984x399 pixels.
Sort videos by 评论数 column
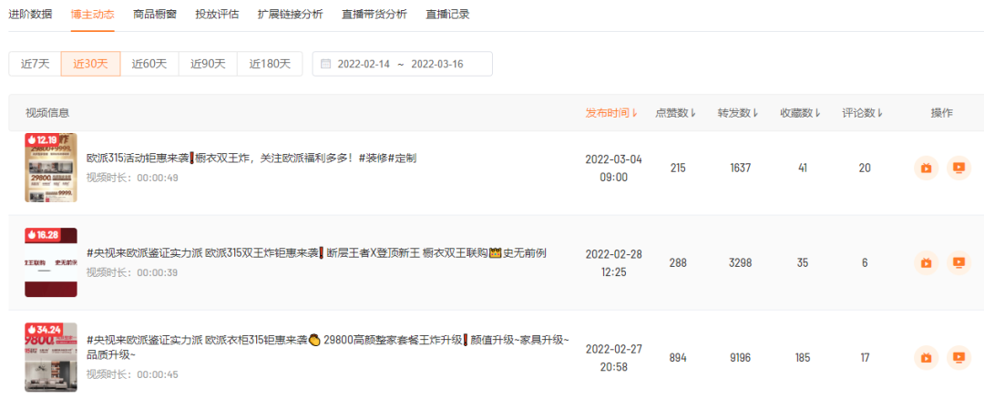pyautogui.click(x=862, y=113)
